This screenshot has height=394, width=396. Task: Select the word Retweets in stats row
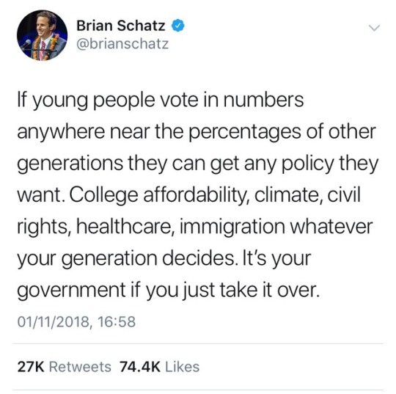80,367
